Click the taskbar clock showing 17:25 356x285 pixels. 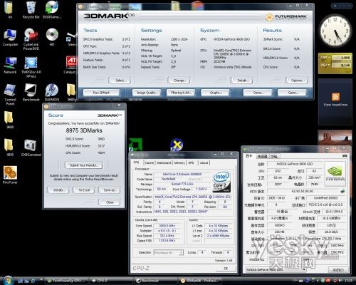pos(348,281)
